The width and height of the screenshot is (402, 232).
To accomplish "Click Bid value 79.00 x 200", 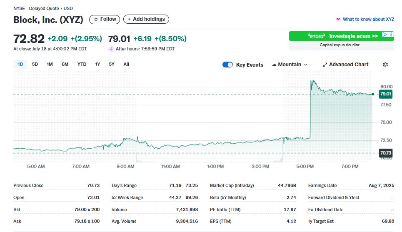I will [x=87, y=210].
